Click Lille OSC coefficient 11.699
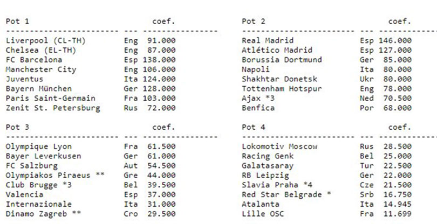 tap(398, 214)
